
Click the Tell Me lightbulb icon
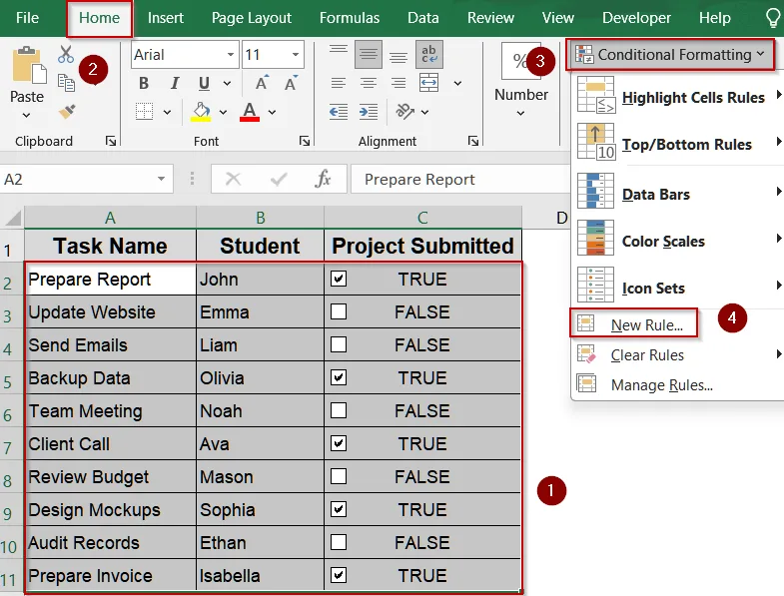pyautogui.click(x=773, y=18)
